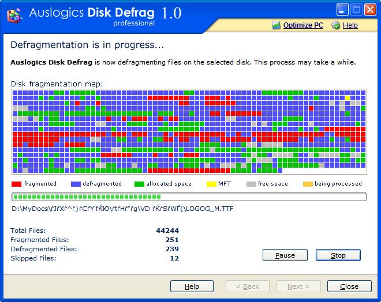Viewport: 381px width, 302px height.
Task: Open the Optimize PC link
Action: point(303,25)
